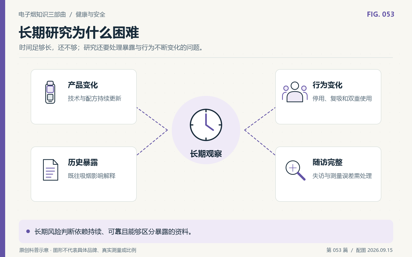412x257 pixels.
Task: Click the main title 长期研究为什么困难
Action: (x=79, y=33)
